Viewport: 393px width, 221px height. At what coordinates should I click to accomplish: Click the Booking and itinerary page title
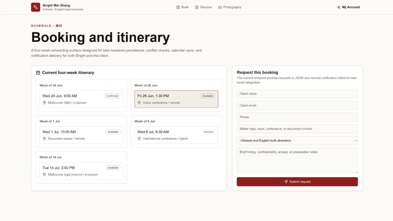point(100,37)
